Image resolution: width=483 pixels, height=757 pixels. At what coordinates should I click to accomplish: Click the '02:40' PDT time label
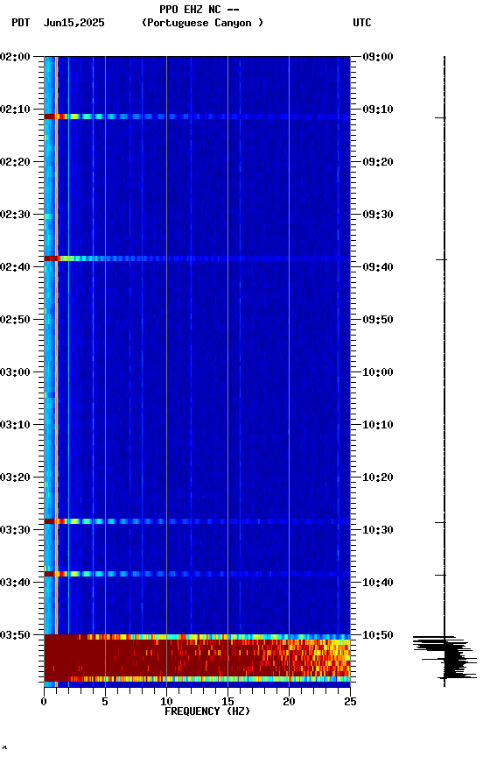click(15, 267)
